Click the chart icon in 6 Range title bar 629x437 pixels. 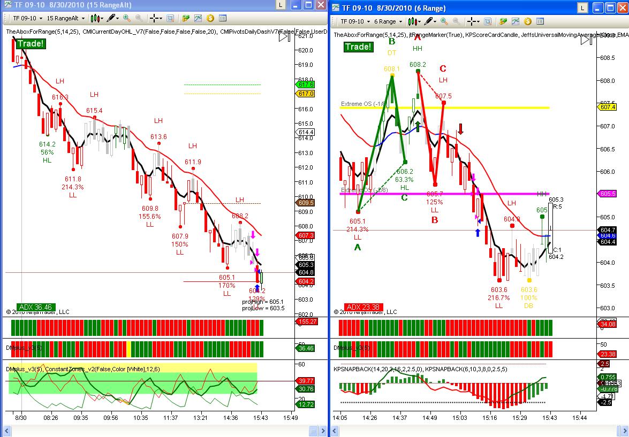click(x=336, y=7)
